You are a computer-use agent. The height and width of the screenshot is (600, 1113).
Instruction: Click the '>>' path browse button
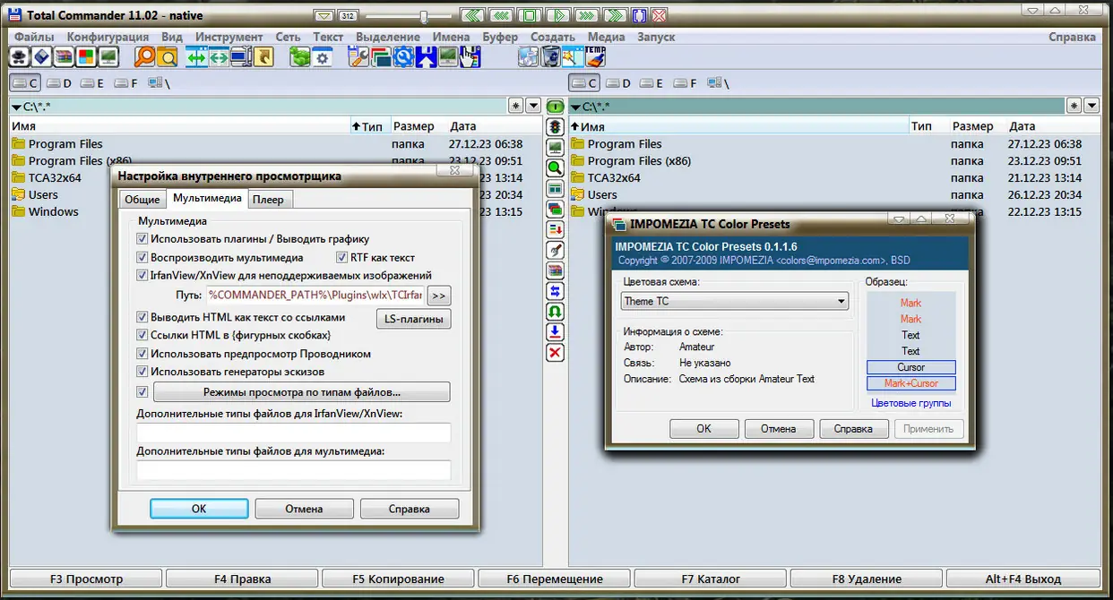(439, 296)
